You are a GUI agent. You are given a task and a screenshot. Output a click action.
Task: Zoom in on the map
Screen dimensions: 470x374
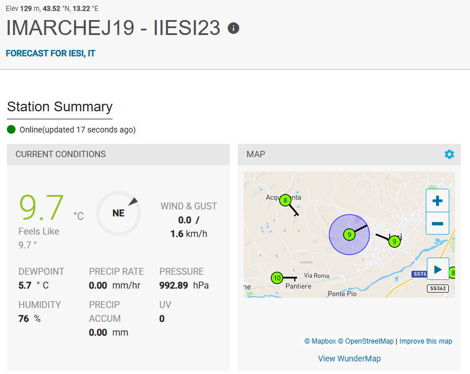point(437,201)
